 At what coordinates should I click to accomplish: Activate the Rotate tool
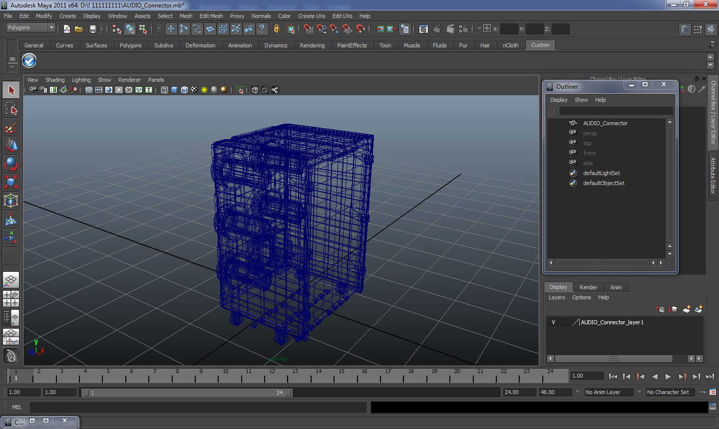click(x=11, y=164)
